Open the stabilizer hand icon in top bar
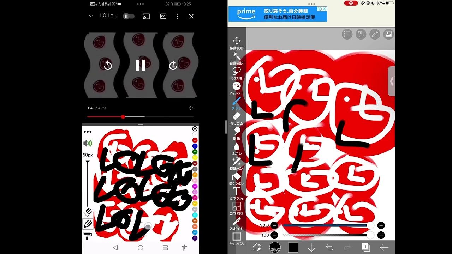This screenshot has height=254, width=452. coord(361,34)
